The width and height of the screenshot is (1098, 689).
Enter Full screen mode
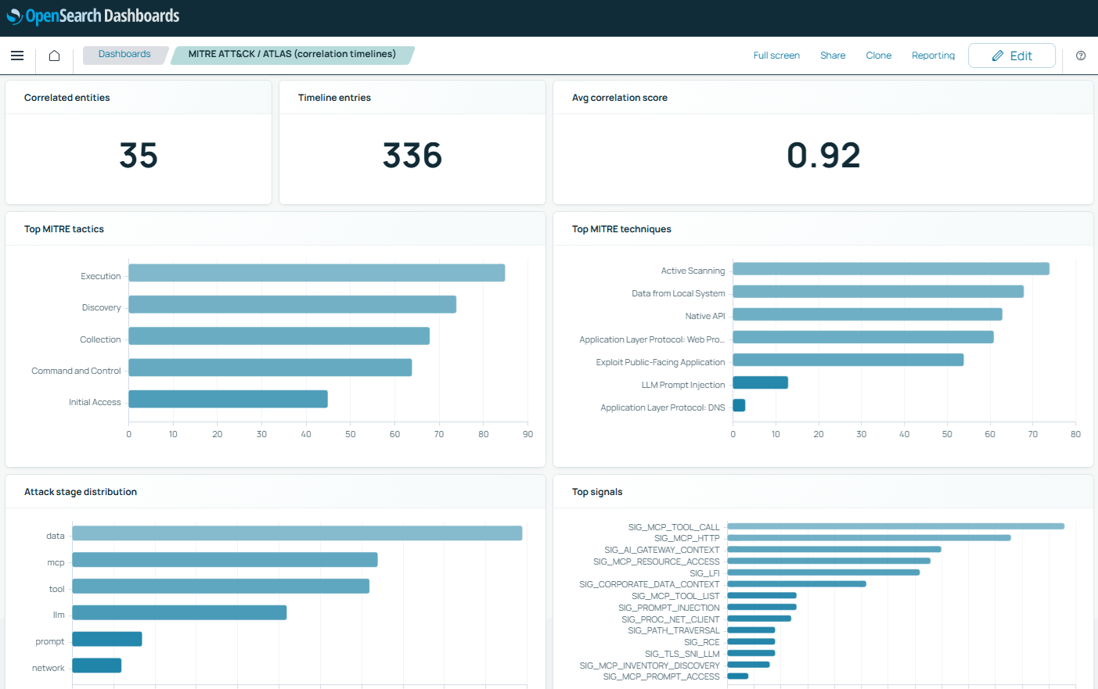click(776, 56)
